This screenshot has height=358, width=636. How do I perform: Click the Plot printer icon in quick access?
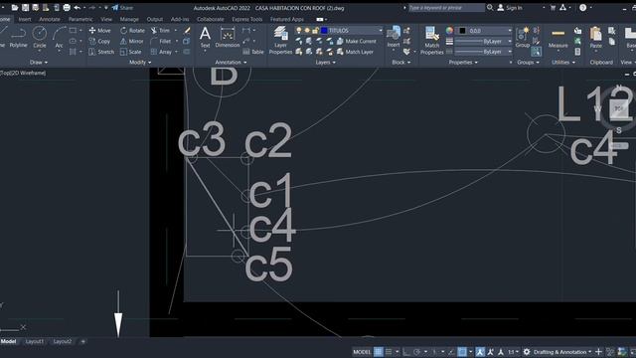tap(67, 7)
